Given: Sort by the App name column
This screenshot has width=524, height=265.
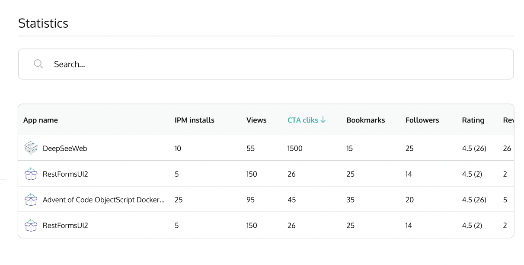Looking at the screenshot, I should tap(41, 120).
